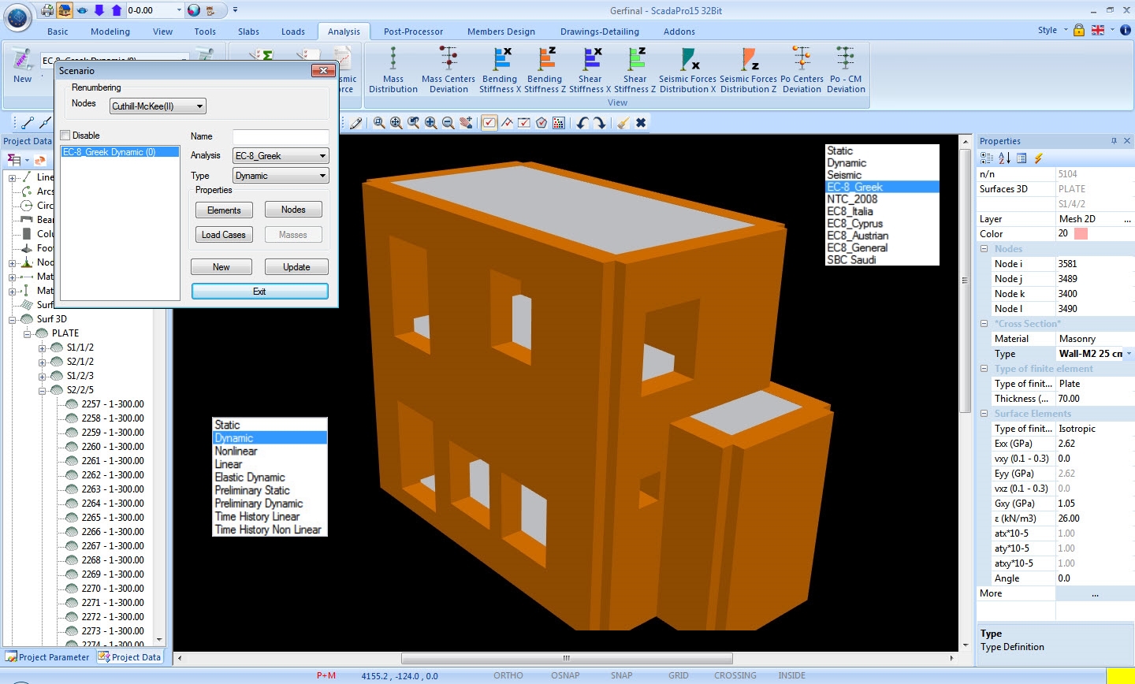Open the Members Design tab

tap(501, 32)
